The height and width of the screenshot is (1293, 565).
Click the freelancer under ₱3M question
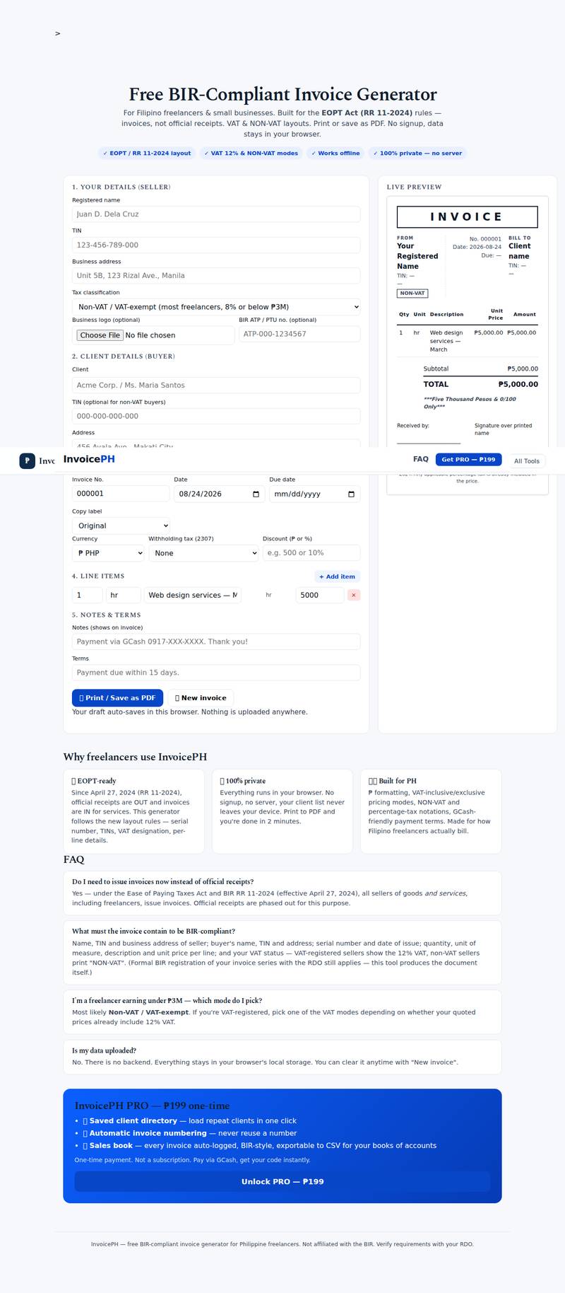167,1001
